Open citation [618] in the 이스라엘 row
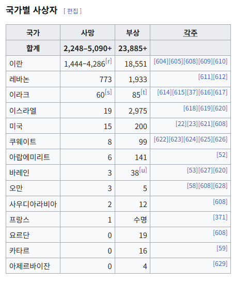249x284 pixels. tap(191, 108)
